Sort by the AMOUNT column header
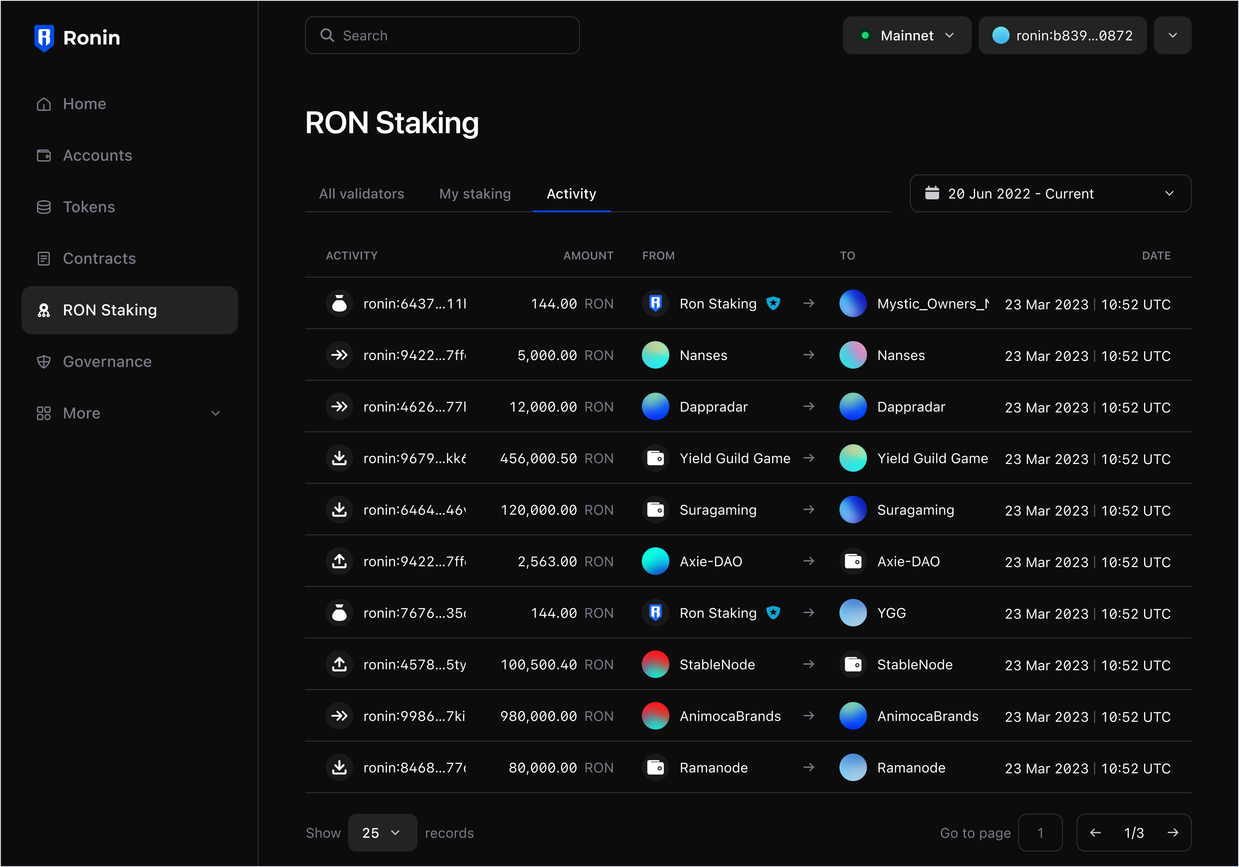Viewport: 1239px width, 867px height. pyautogui.click(x=588, y=256)
